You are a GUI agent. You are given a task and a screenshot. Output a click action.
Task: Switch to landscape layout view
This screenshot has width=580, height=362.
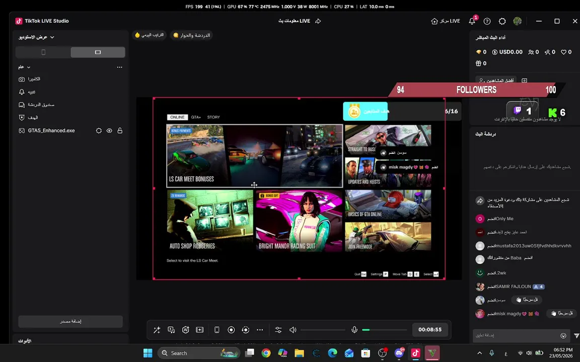[98, 52]
